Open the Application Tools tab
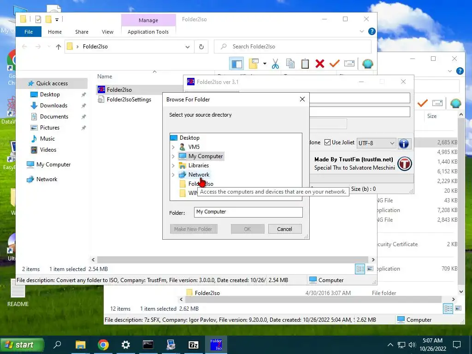Image resolution: width=472 pixels, height=354 pixels. pos(148,32)
